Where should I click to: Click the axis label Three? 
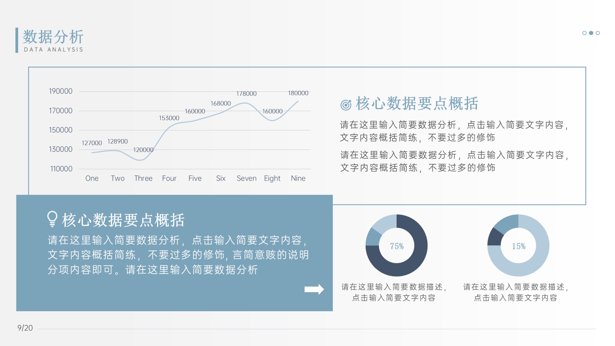coord(143,178)
